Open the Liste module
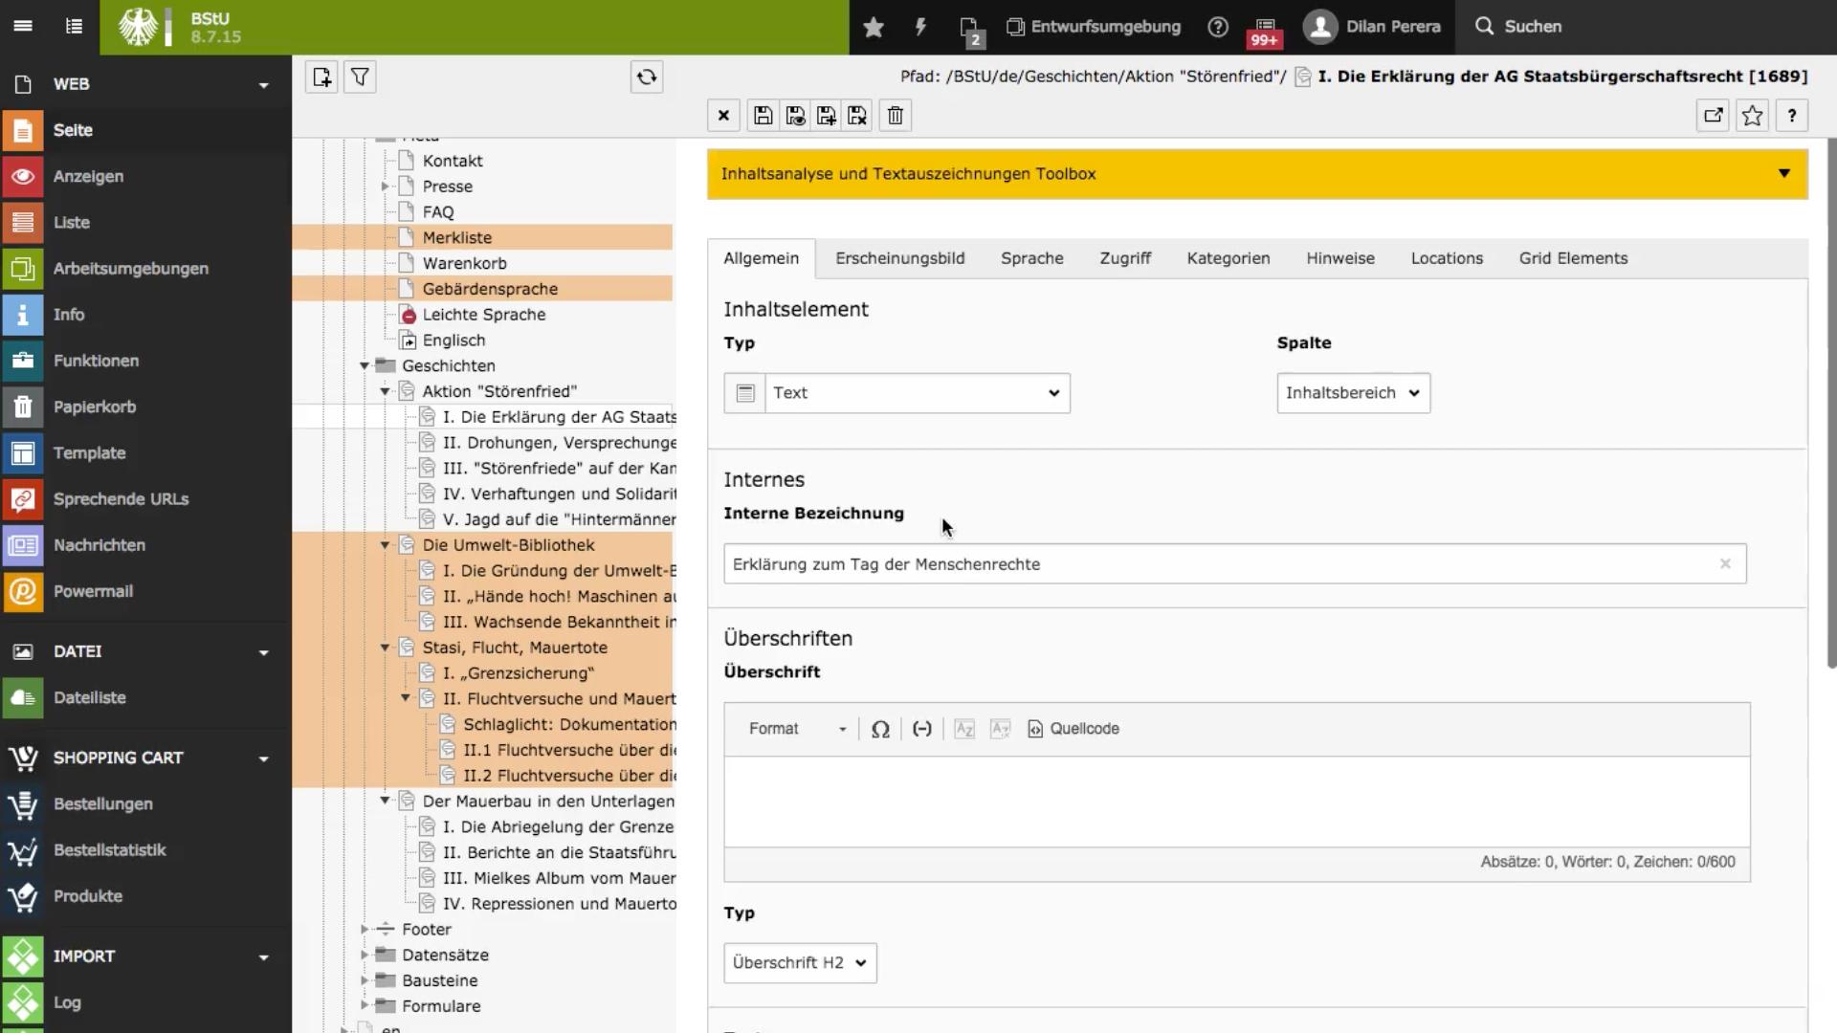This screenshot has height=1033, width=1837. tap(145, 223)
